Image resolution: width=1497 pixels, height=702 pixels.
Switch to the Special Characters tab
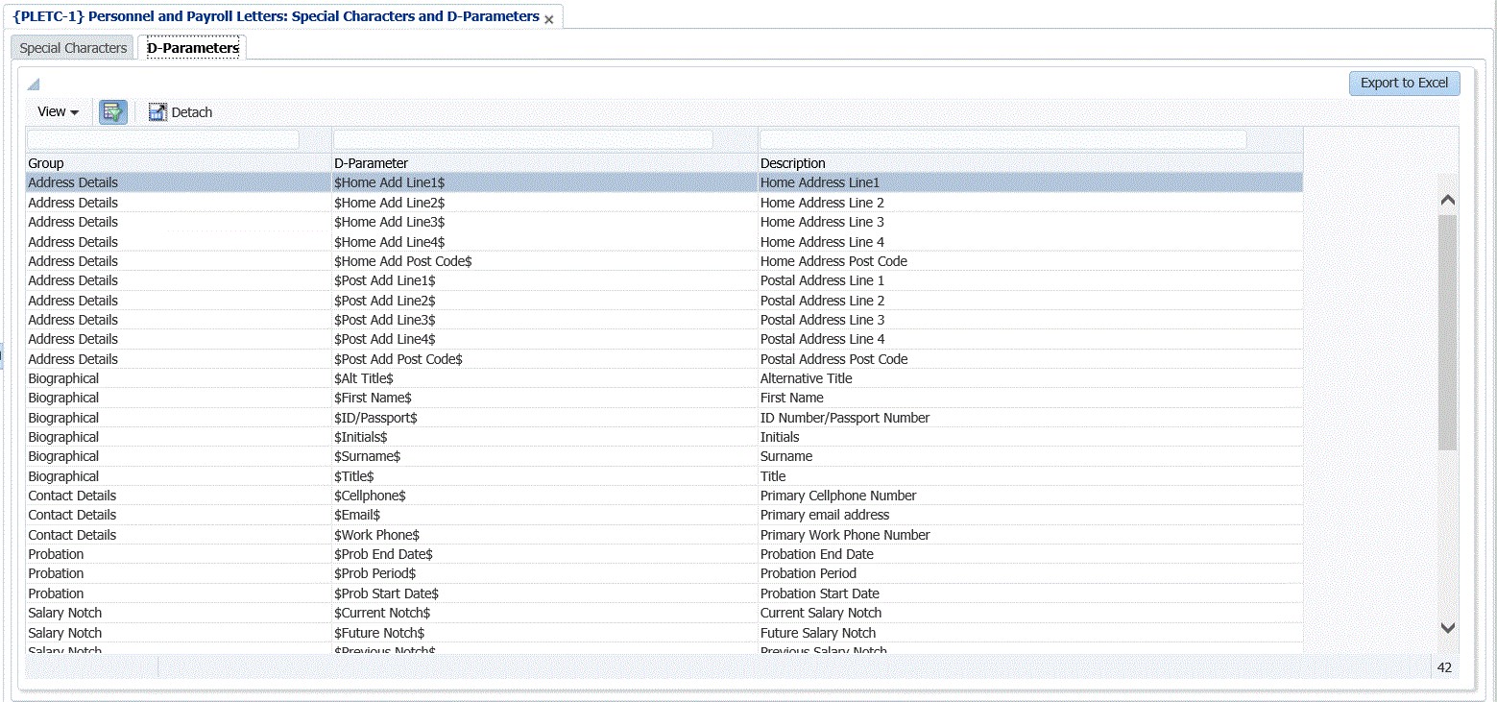click(x=73, y=48)
